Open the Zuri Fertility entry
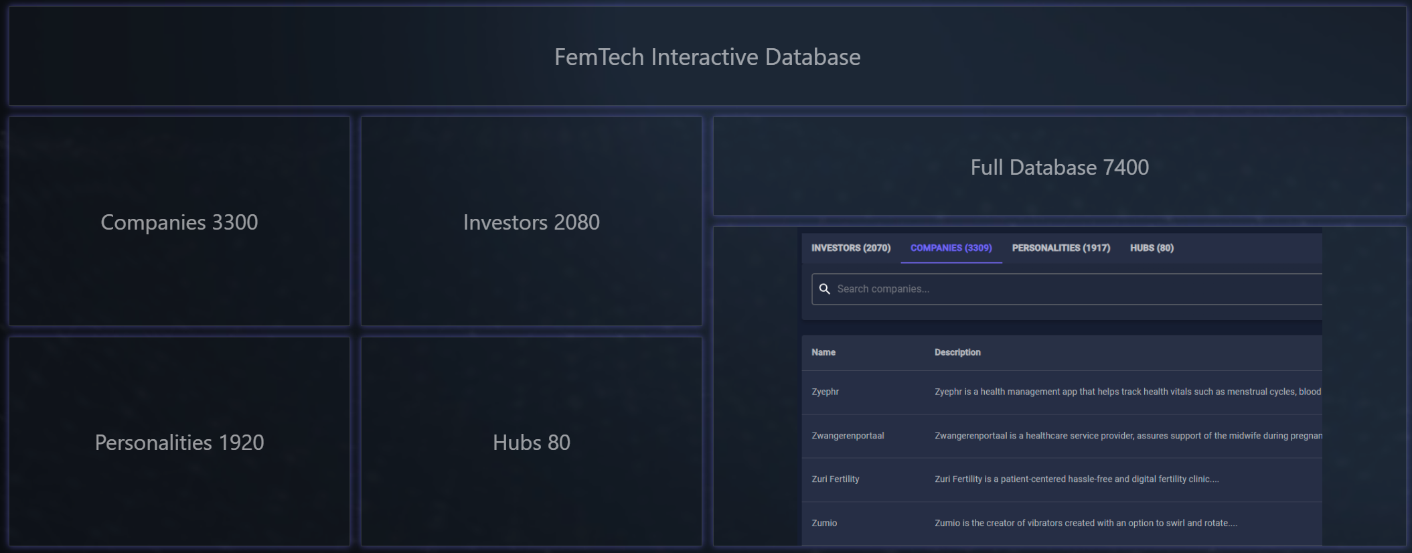Screen dimensions: 1412x553 pos(835,479)
